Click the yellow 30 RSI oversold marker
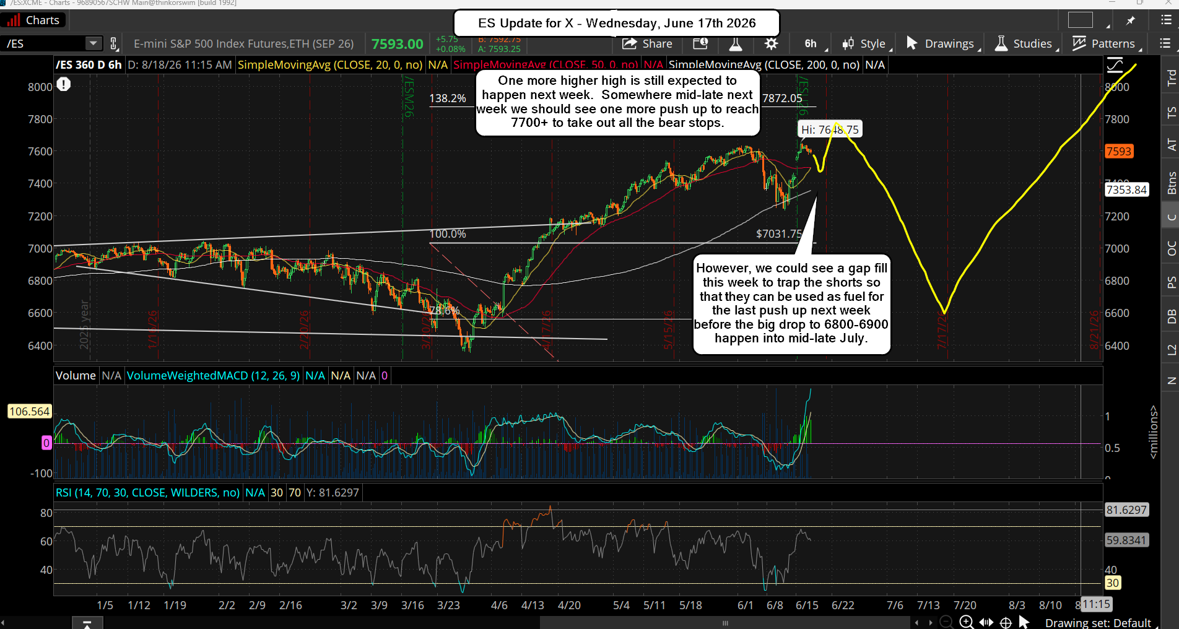The image size is (1179, 629). click(x=1113, y=583)
